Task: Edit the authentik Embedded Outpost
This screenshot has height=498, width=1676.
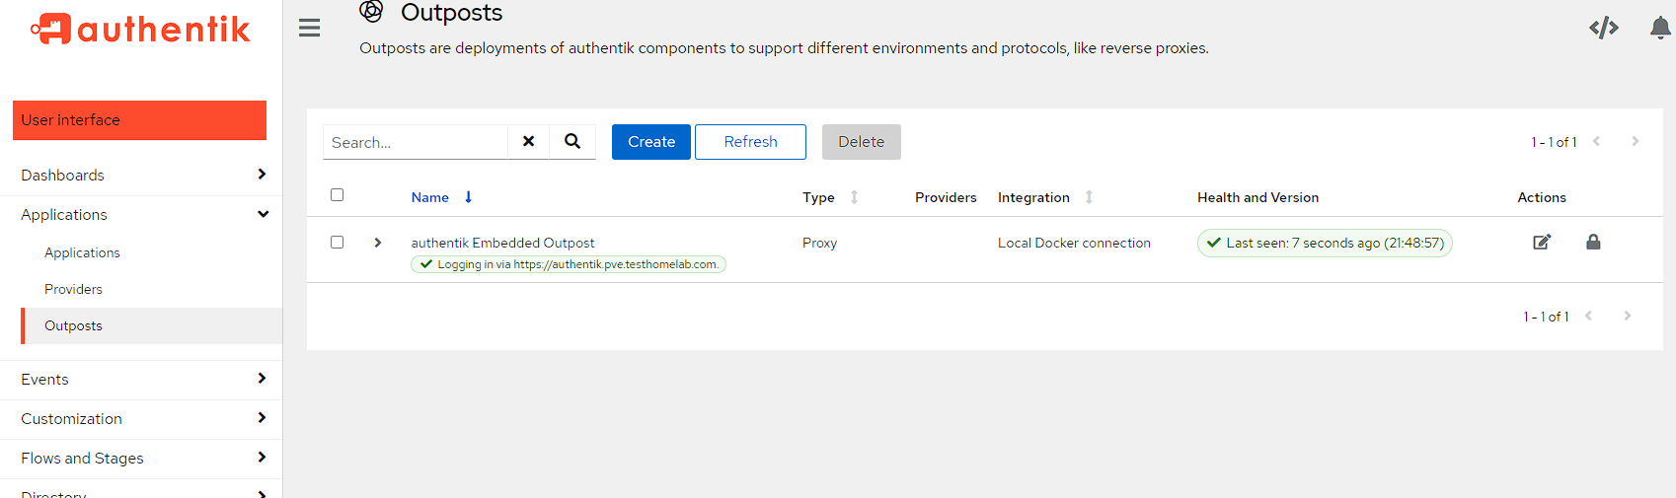Action: (1541, 243)
